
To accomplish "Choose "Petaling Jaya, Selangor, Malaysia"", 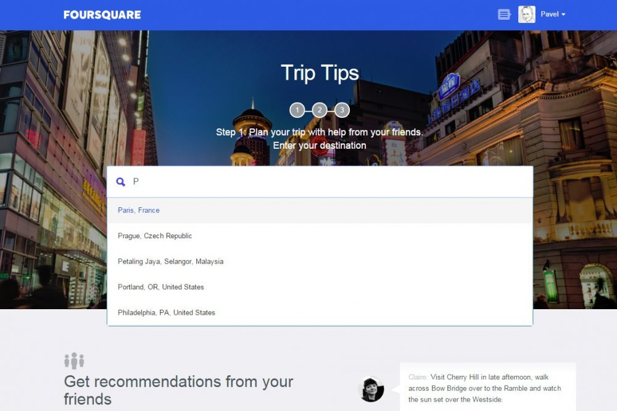I will (x=170, y=261).
